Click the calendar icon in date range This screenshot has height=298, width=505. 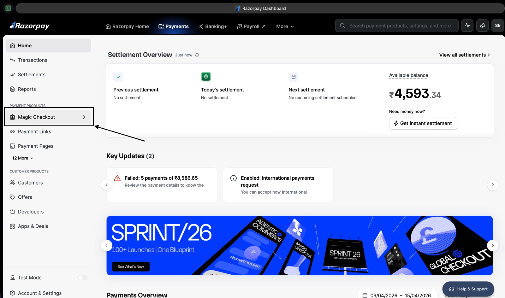click(x=365, y=295)
